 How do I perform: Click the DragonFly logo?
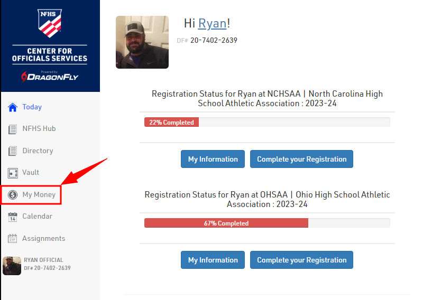point(50,77)
